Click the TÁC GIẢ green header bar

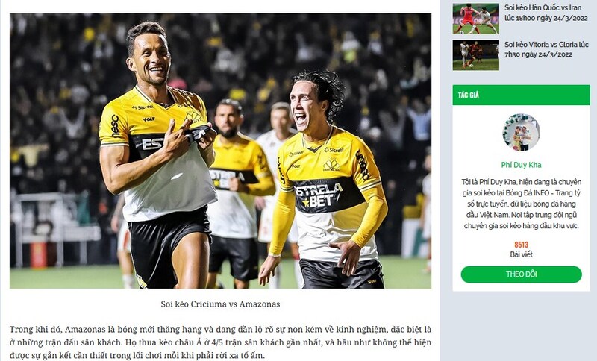(521, 95)
